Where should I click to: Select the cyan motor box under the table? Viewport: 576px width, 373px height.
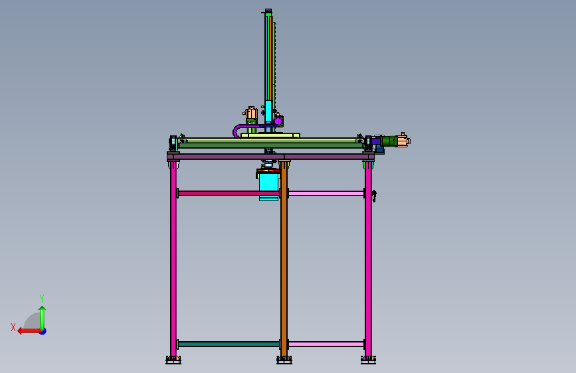tap(268, 187)
